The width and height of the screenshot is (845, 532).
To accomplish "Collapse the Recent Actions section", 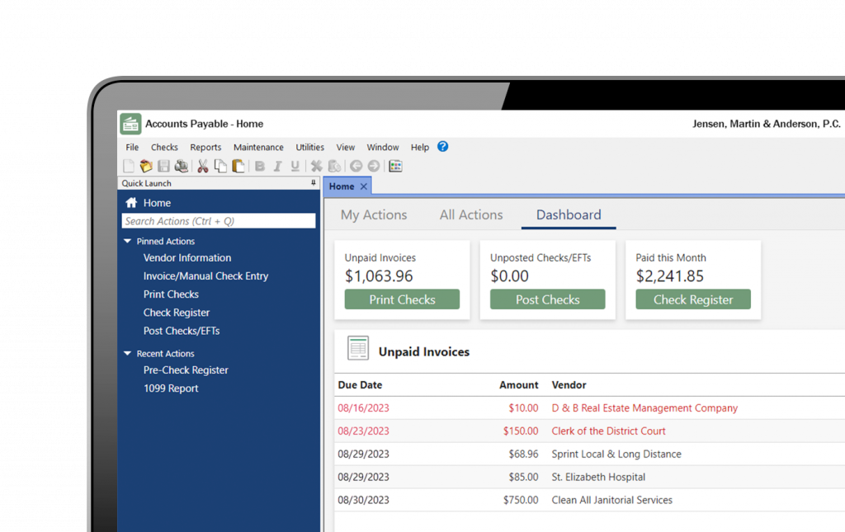I will [x=127, y=353].
